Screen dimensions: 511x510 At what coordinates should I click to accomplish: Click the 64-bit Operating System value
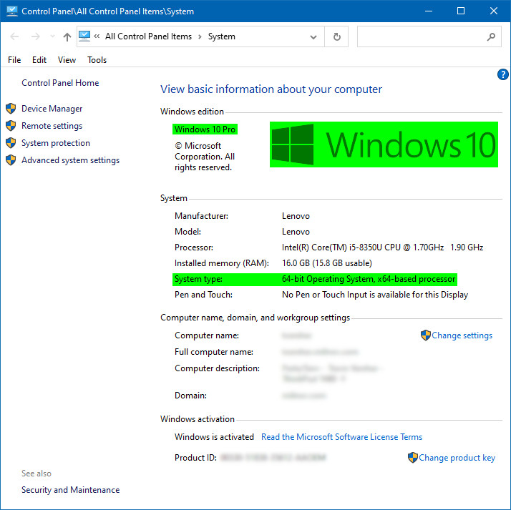pyautogui.click(x=369, y=279)
